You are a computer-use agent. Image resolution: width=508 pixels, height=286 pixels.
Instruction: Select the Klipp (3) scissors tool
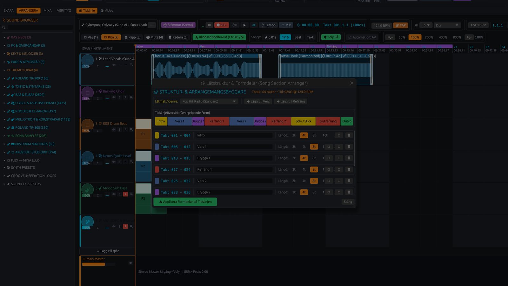pyautogui.click(x=132, y=37)
